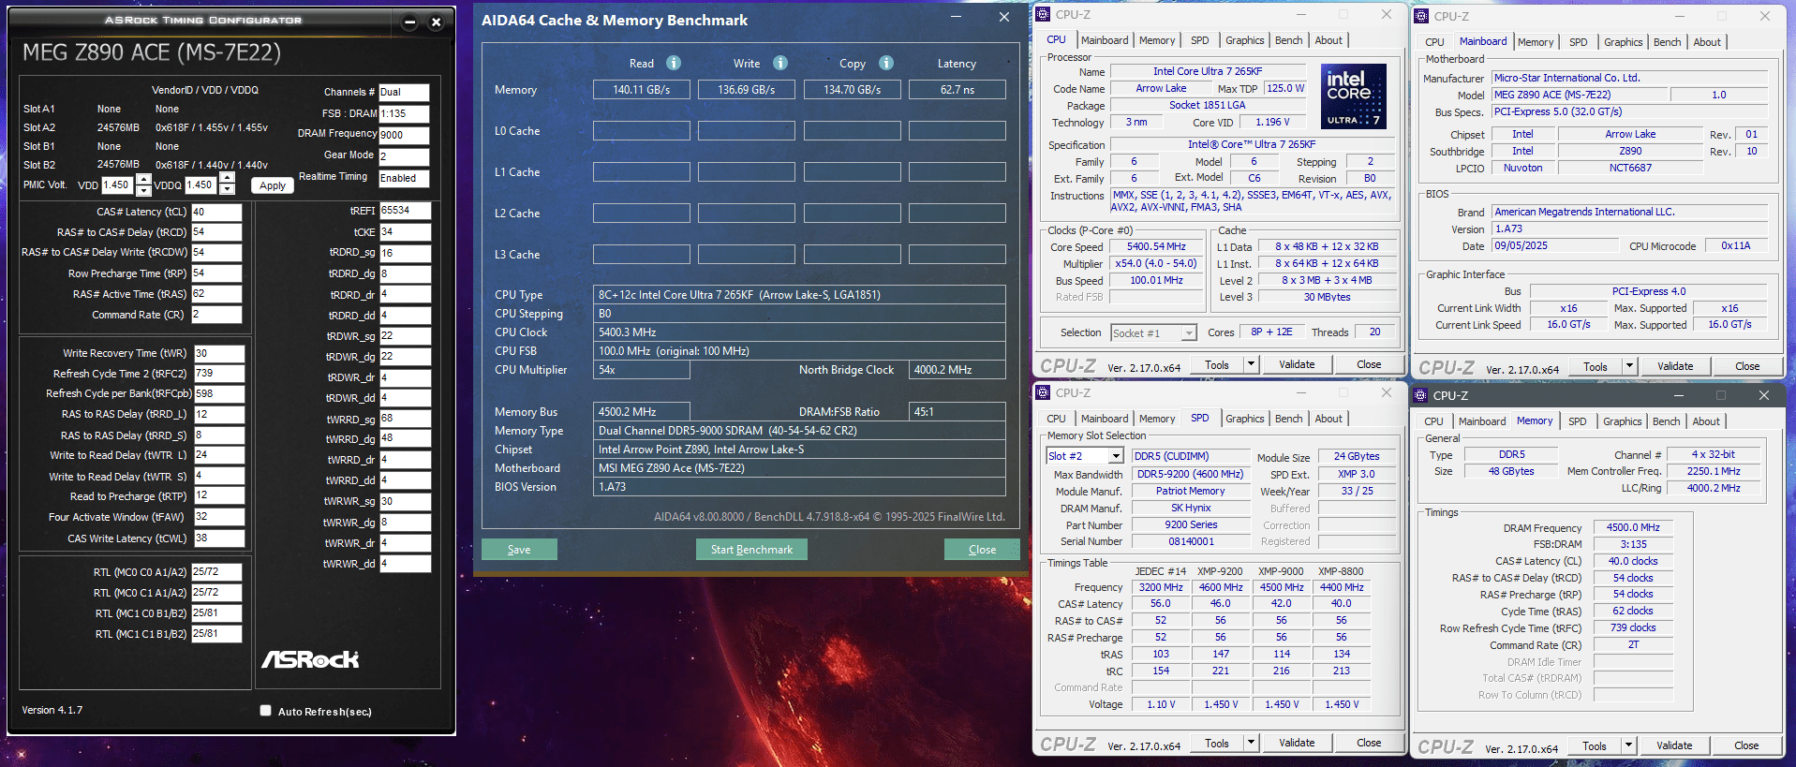Open the Slot #2 memory slot dropdown

point(1116,456)
